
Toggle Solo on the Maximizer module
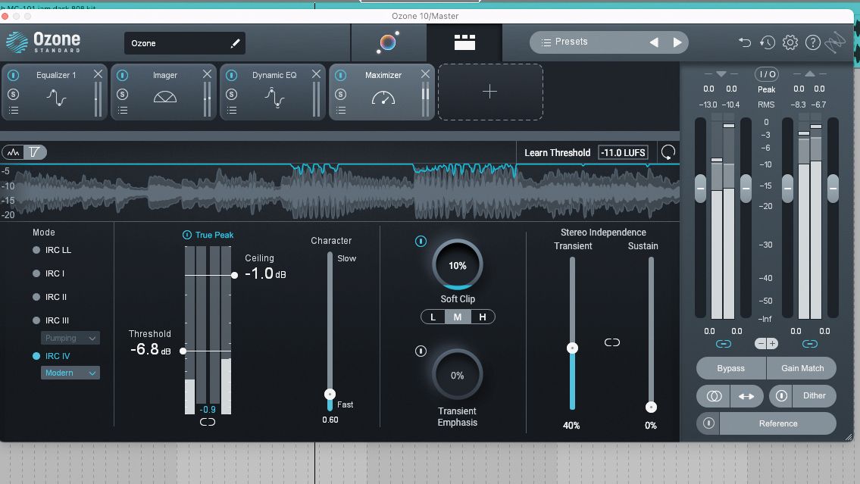click(340, 92)
